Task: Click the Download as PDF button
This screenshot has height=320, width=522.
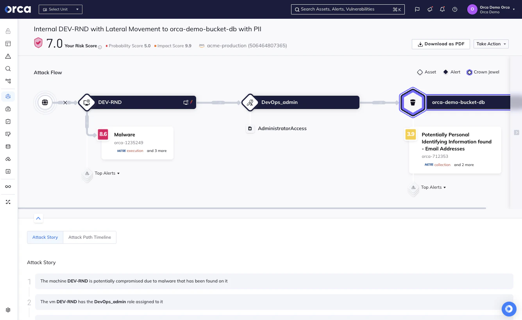Action: [441, 44]
